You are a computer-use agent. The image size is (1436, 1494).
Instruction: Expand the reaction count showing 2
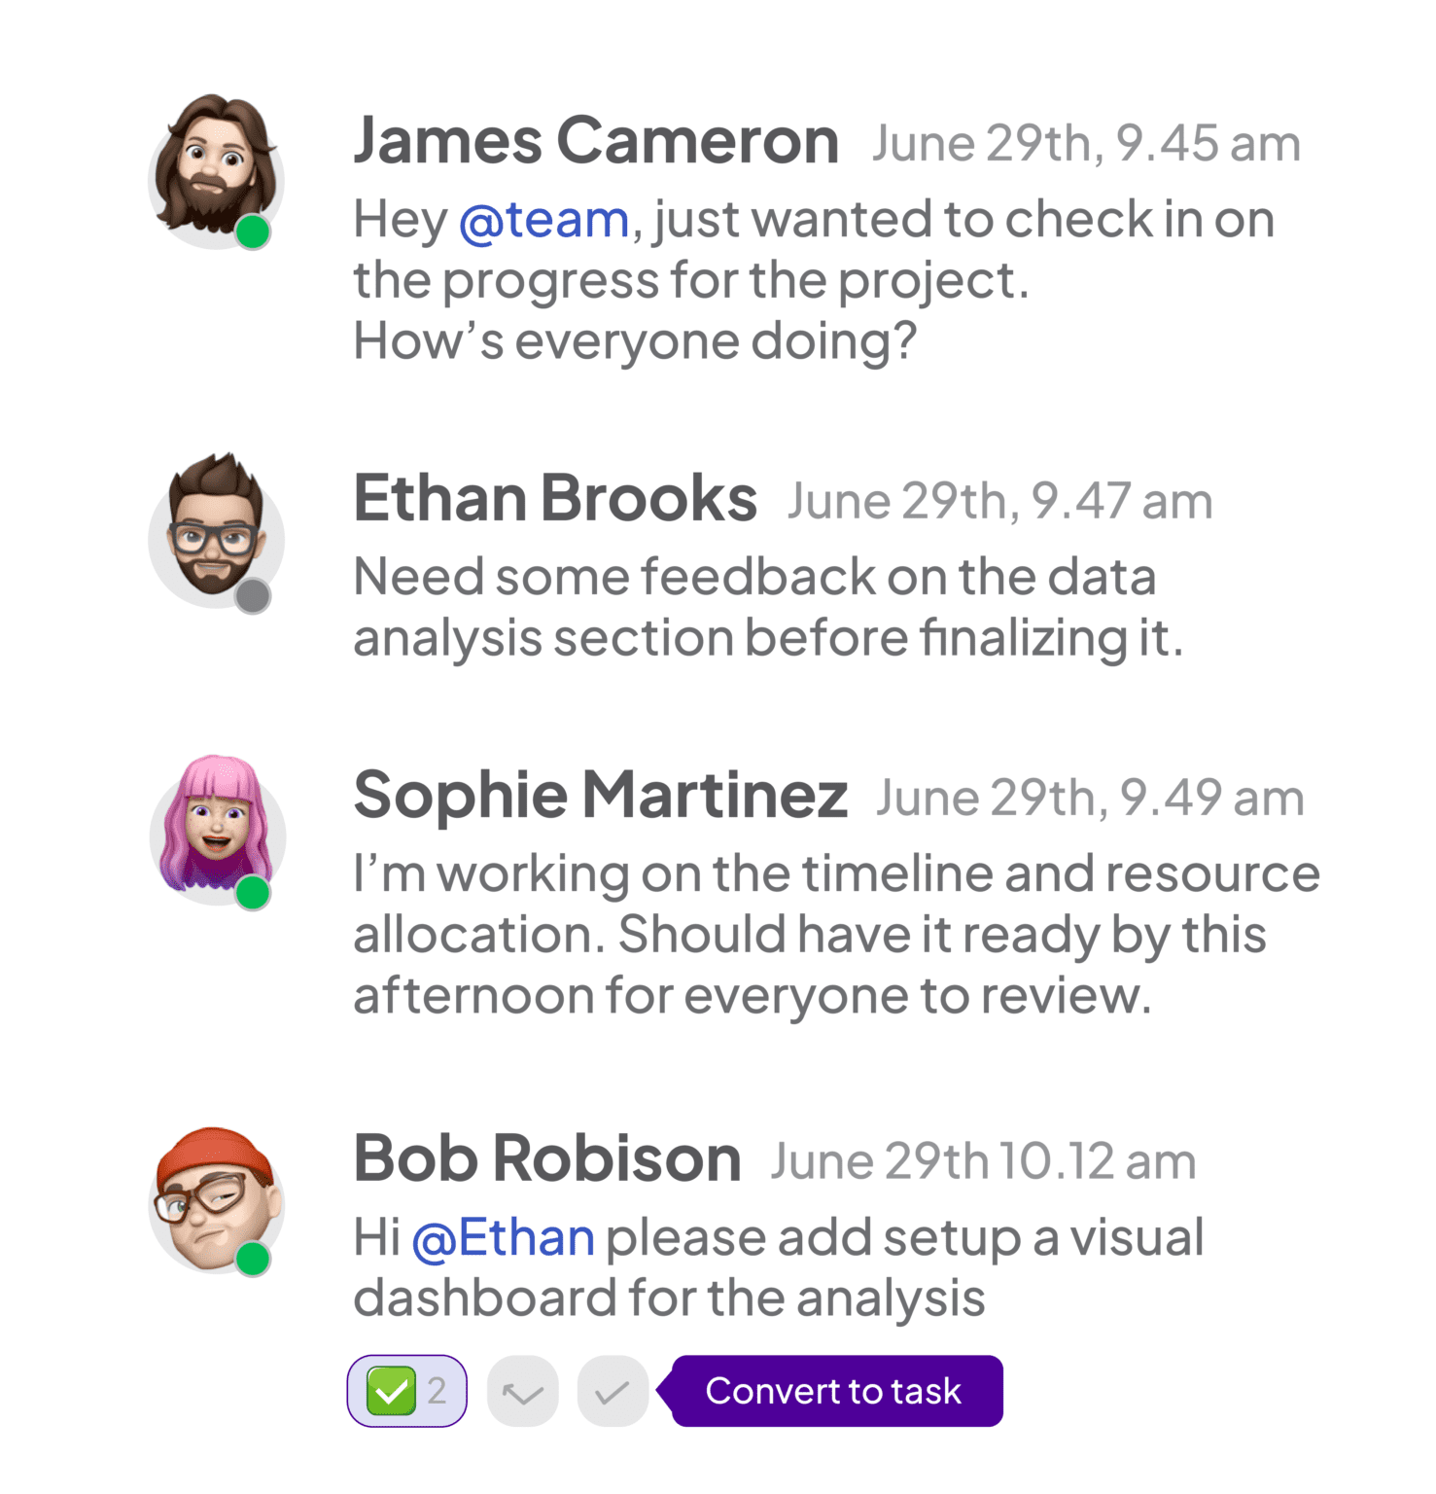[437, 1391]
